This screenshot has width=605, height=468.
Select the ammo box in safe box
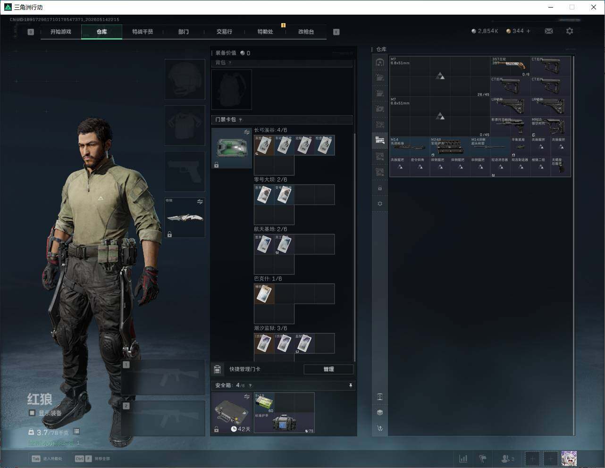pyautogui.click(x=264, y=403)
